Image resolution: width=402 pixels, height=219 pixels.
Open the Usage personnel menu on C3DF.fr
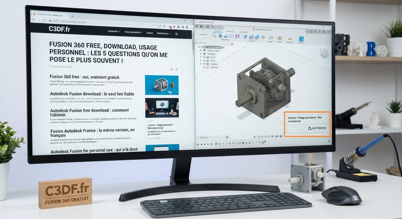point(133,32)
